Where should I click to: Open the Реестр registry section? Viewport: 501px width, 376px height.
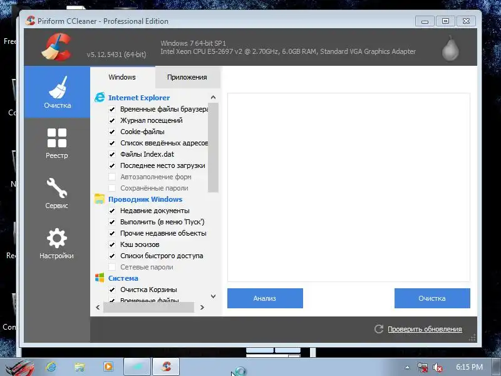click(57, 144)
